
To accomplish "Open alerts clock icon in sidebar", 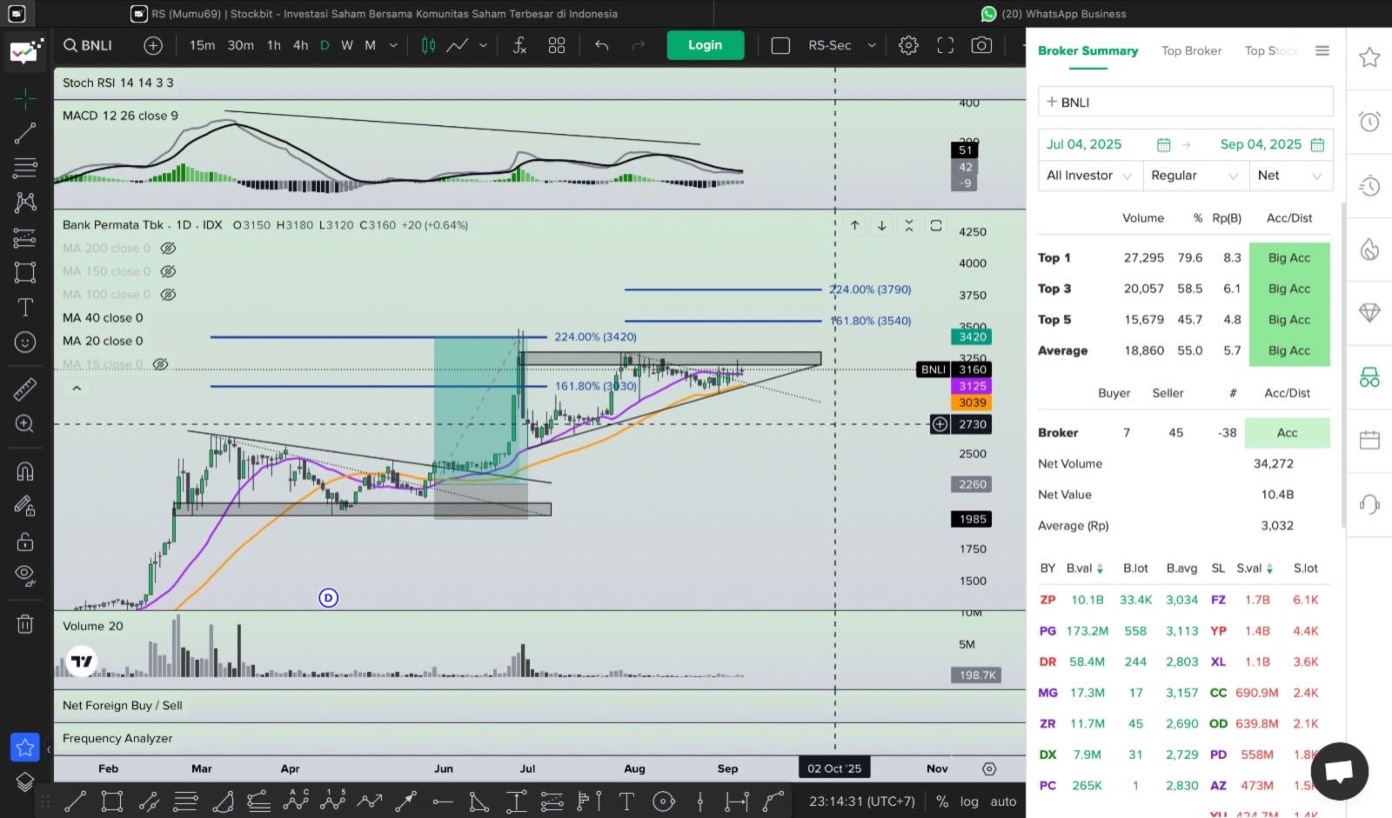I will 1369,122.
